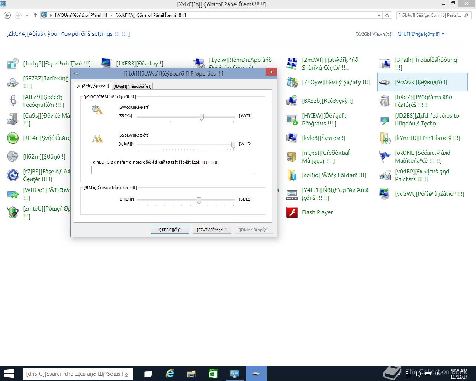Adjust the Repeat delay slider

(202, 117)
